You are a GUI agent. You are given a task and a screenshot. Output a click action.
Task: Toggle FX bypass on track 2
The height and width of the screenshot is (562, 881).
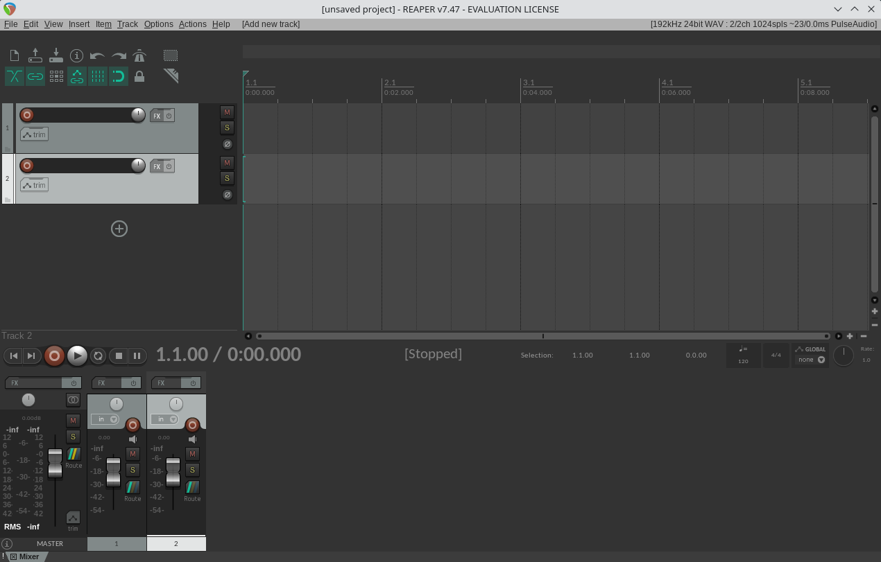pos(169,166)
